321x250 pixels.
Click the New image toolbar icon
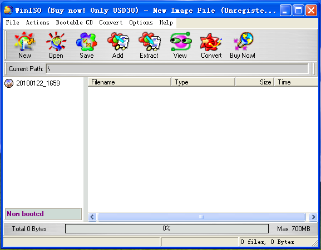[24, 45]
